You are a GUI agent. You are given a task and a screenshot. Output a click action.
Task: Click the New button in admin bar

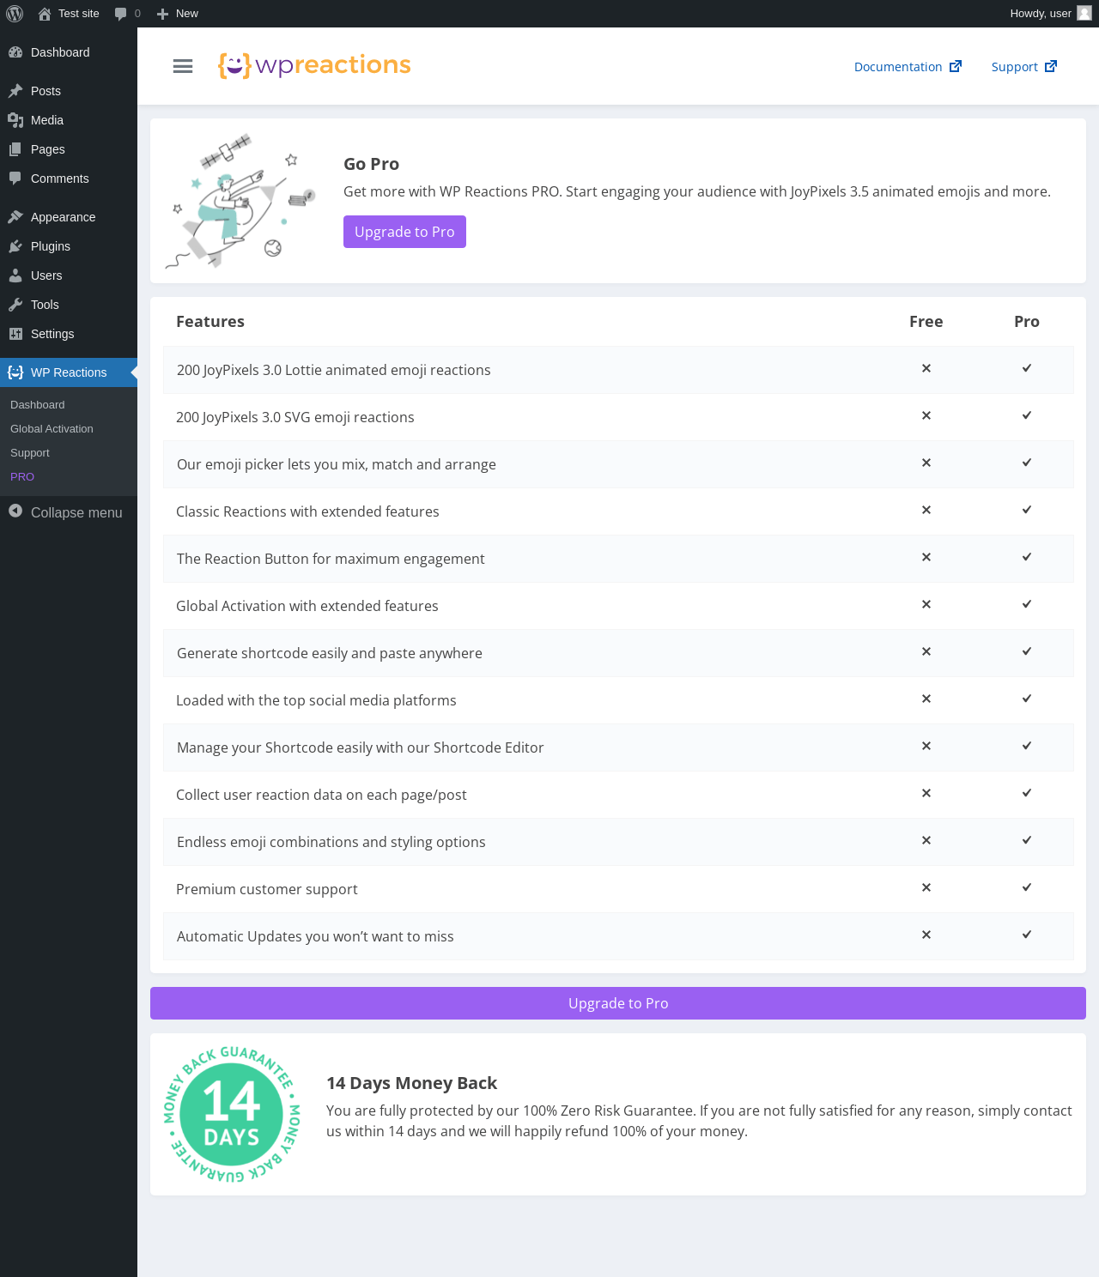[178, 14]
